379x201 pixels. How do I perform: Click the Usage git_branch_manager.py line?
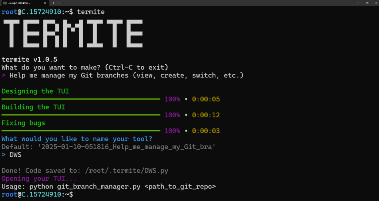point(108,186)
